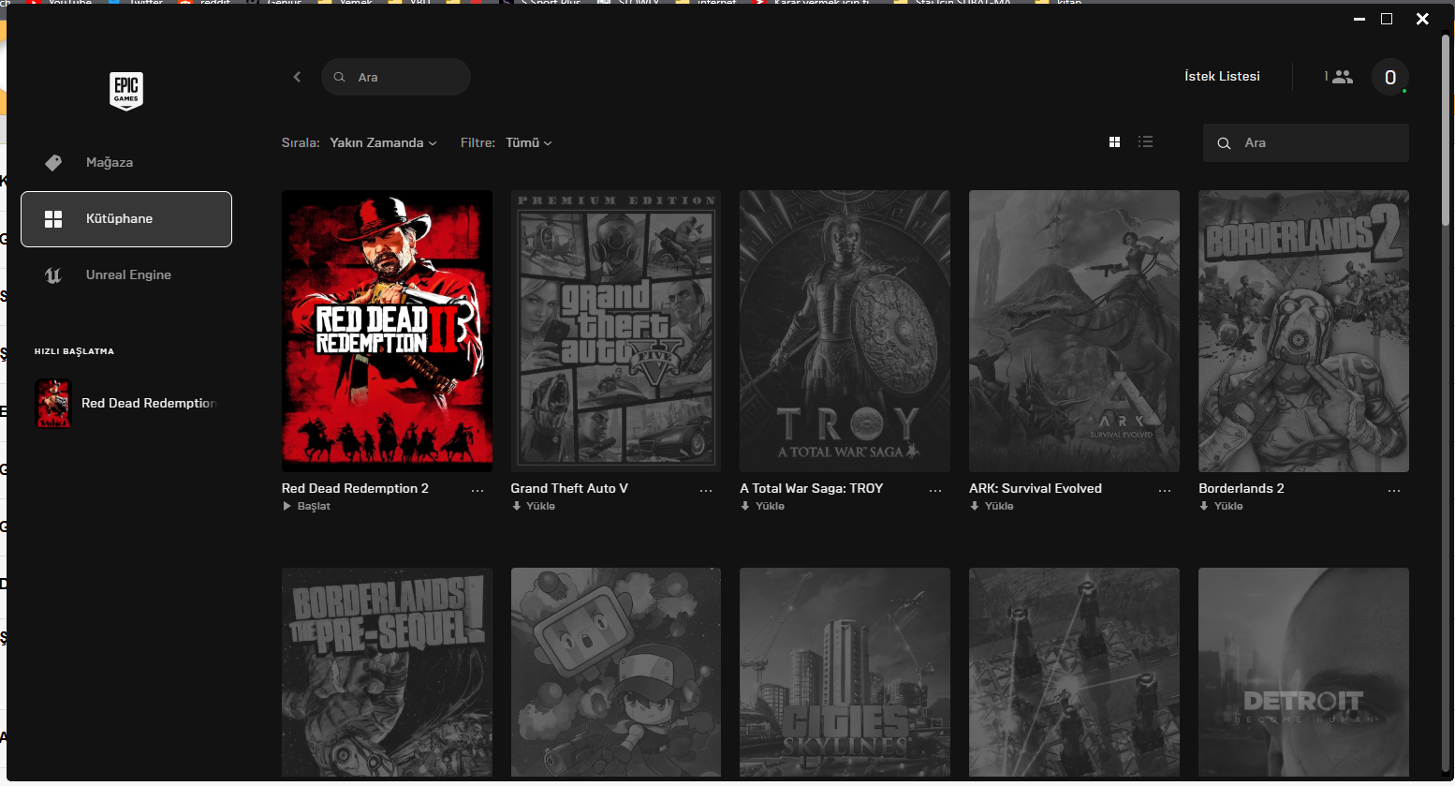Click the Unreal Engine logo icon

53,275
